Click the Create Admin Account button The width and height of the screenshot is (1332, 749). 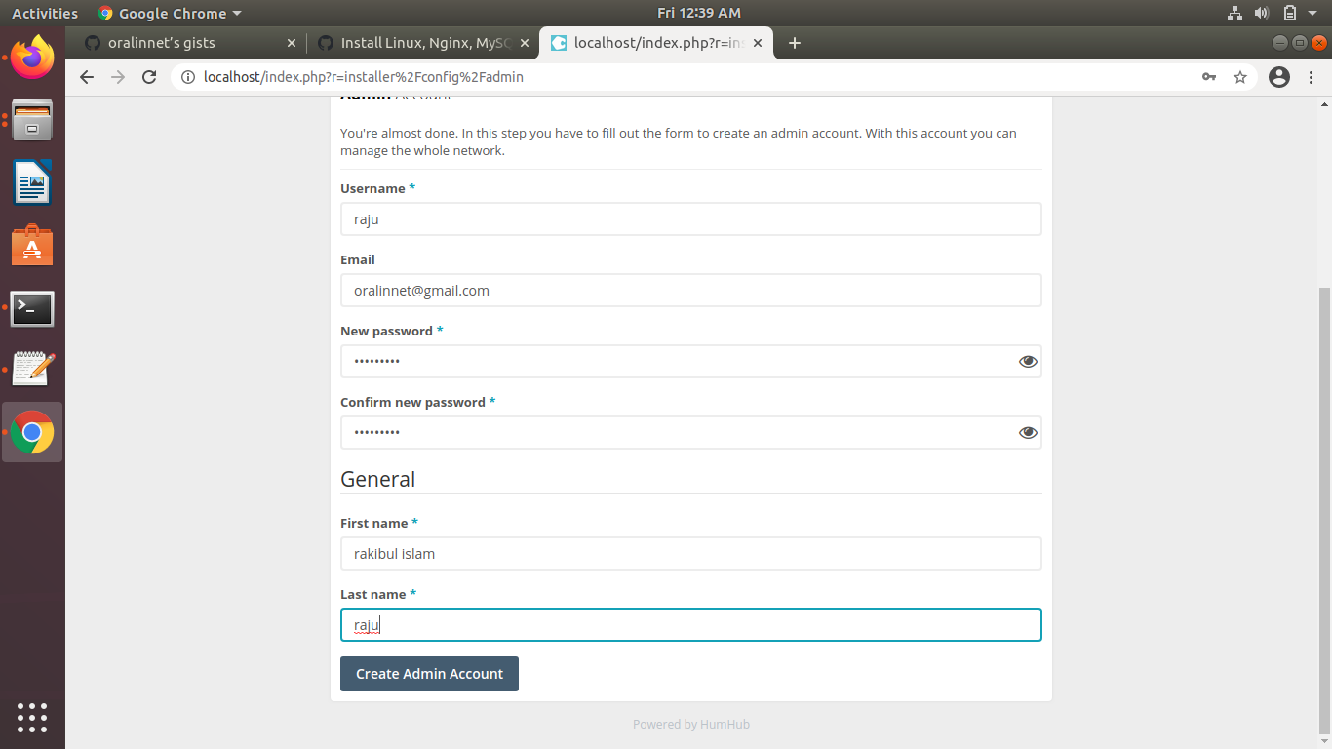tap(429, 673)
